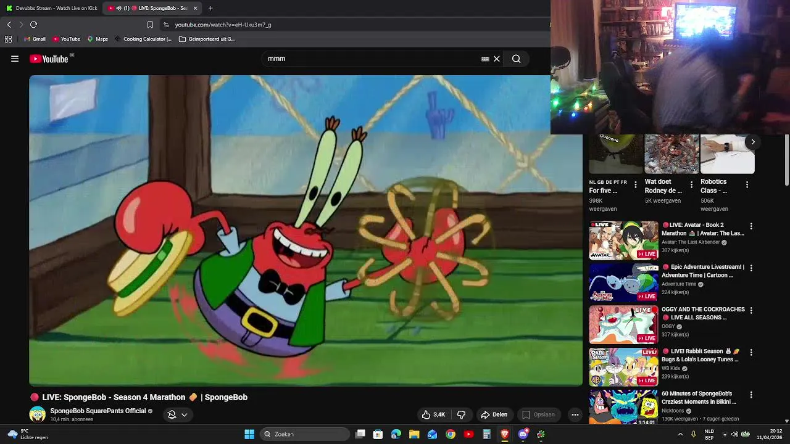Bookmark this page icon in address bar
This screenshot has height=444, width=790.
tap(150, 25)
